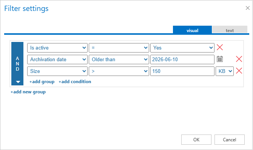
Task: Close the Filter settings dialog
Action: click(x=247, y=8)
